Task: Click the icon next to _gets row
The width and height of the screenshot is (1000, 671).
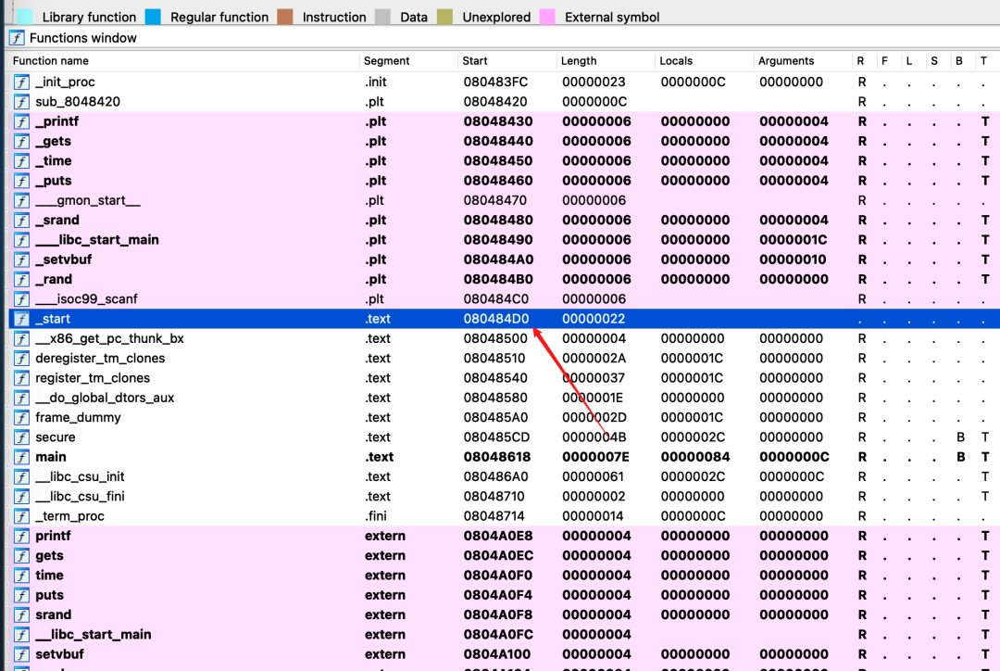Action: pos(21,141)
